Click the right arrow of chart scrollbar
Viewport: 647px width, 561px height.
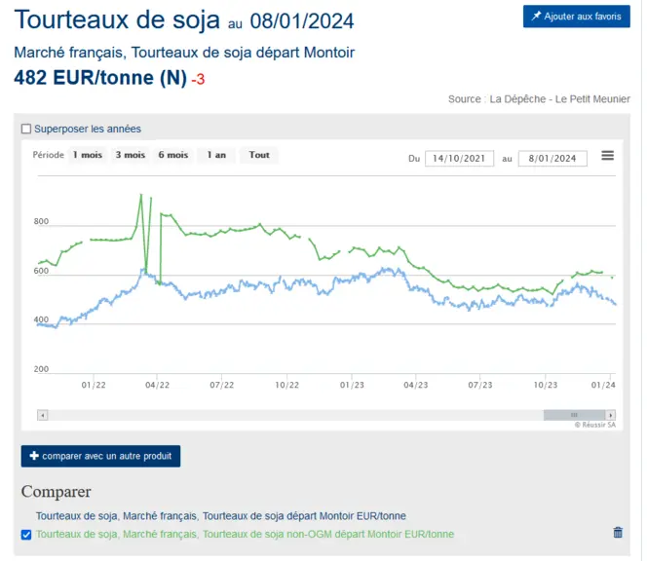pyautogui.click(x=611, y=415)
